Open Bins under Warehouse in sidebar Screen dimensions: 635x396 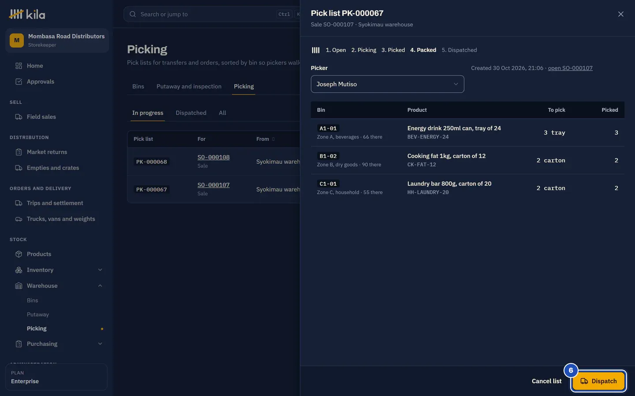pos(33,301)
